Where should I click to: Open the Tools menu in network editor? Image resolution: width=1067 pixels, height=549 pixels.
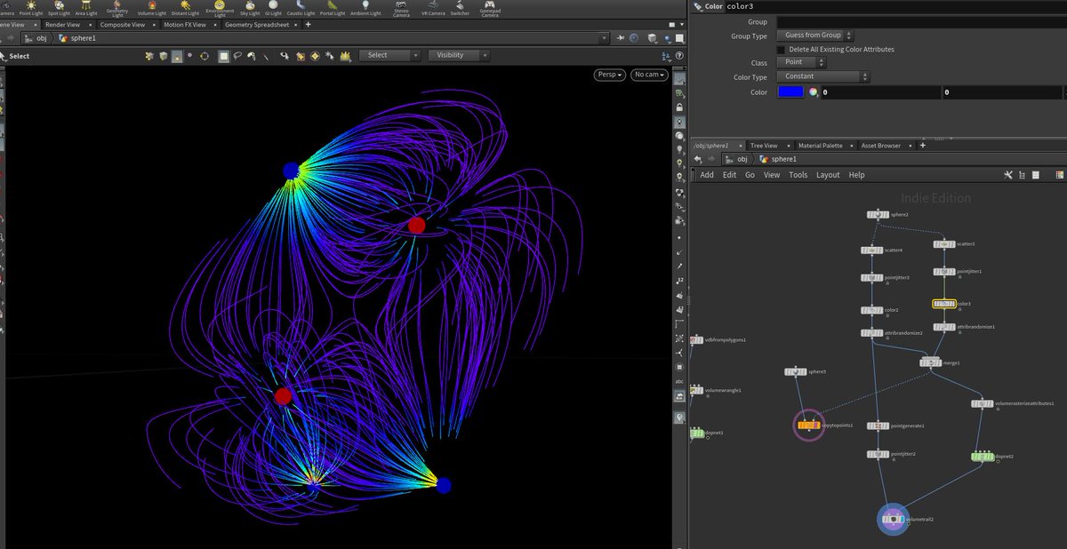point(798,175)
